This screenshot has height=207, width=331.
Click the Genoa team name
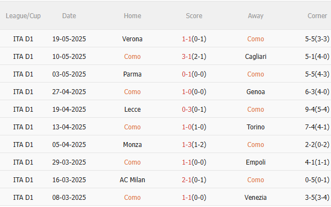coord(256,92)
